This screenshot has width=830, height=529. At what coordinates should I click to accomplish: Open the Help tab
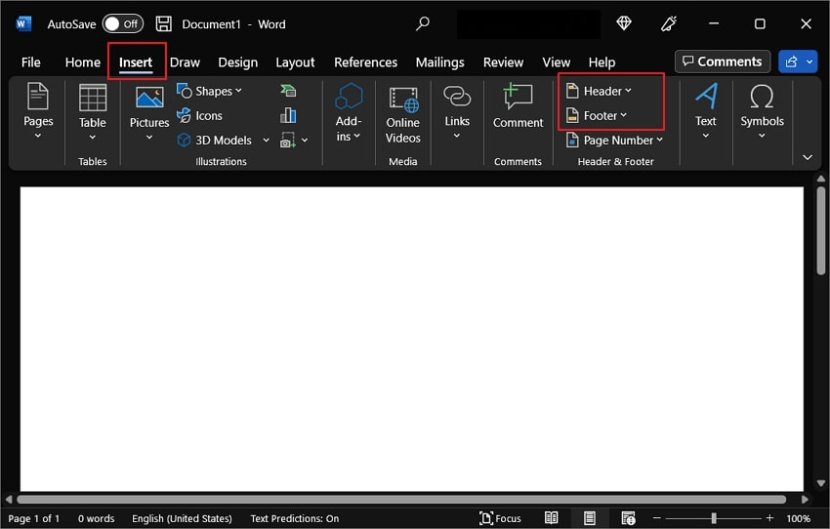pos(602,62)
